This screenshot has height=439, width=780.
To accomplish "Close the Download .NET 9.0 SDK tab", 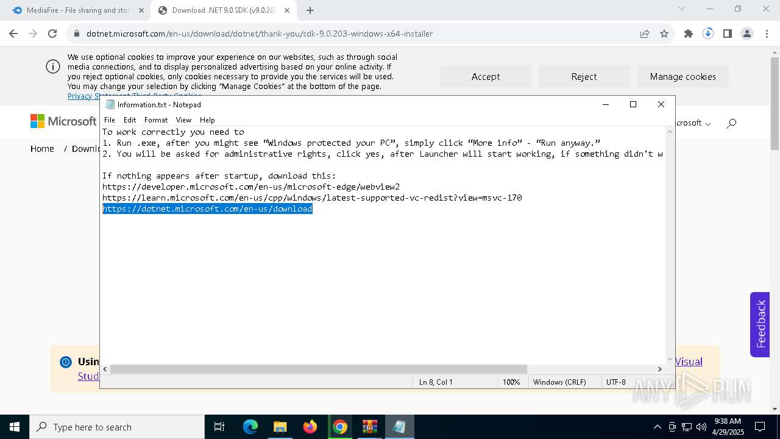I will tap(288, 10).
